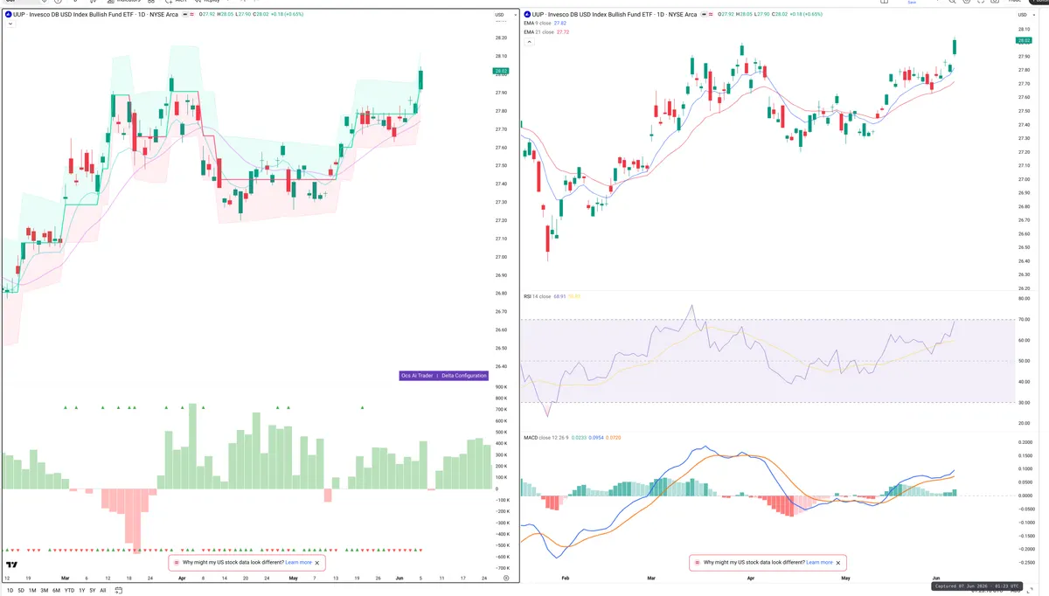The image size is (1049, 596).
Task: Click market status flag next to left title
Action: click(186, 15)
